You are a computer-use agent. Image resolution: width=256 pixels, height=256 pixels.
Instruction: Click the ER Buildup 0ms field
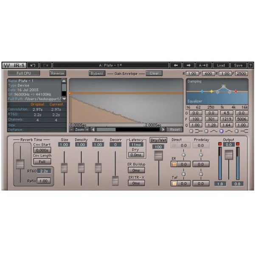(136, 170)
